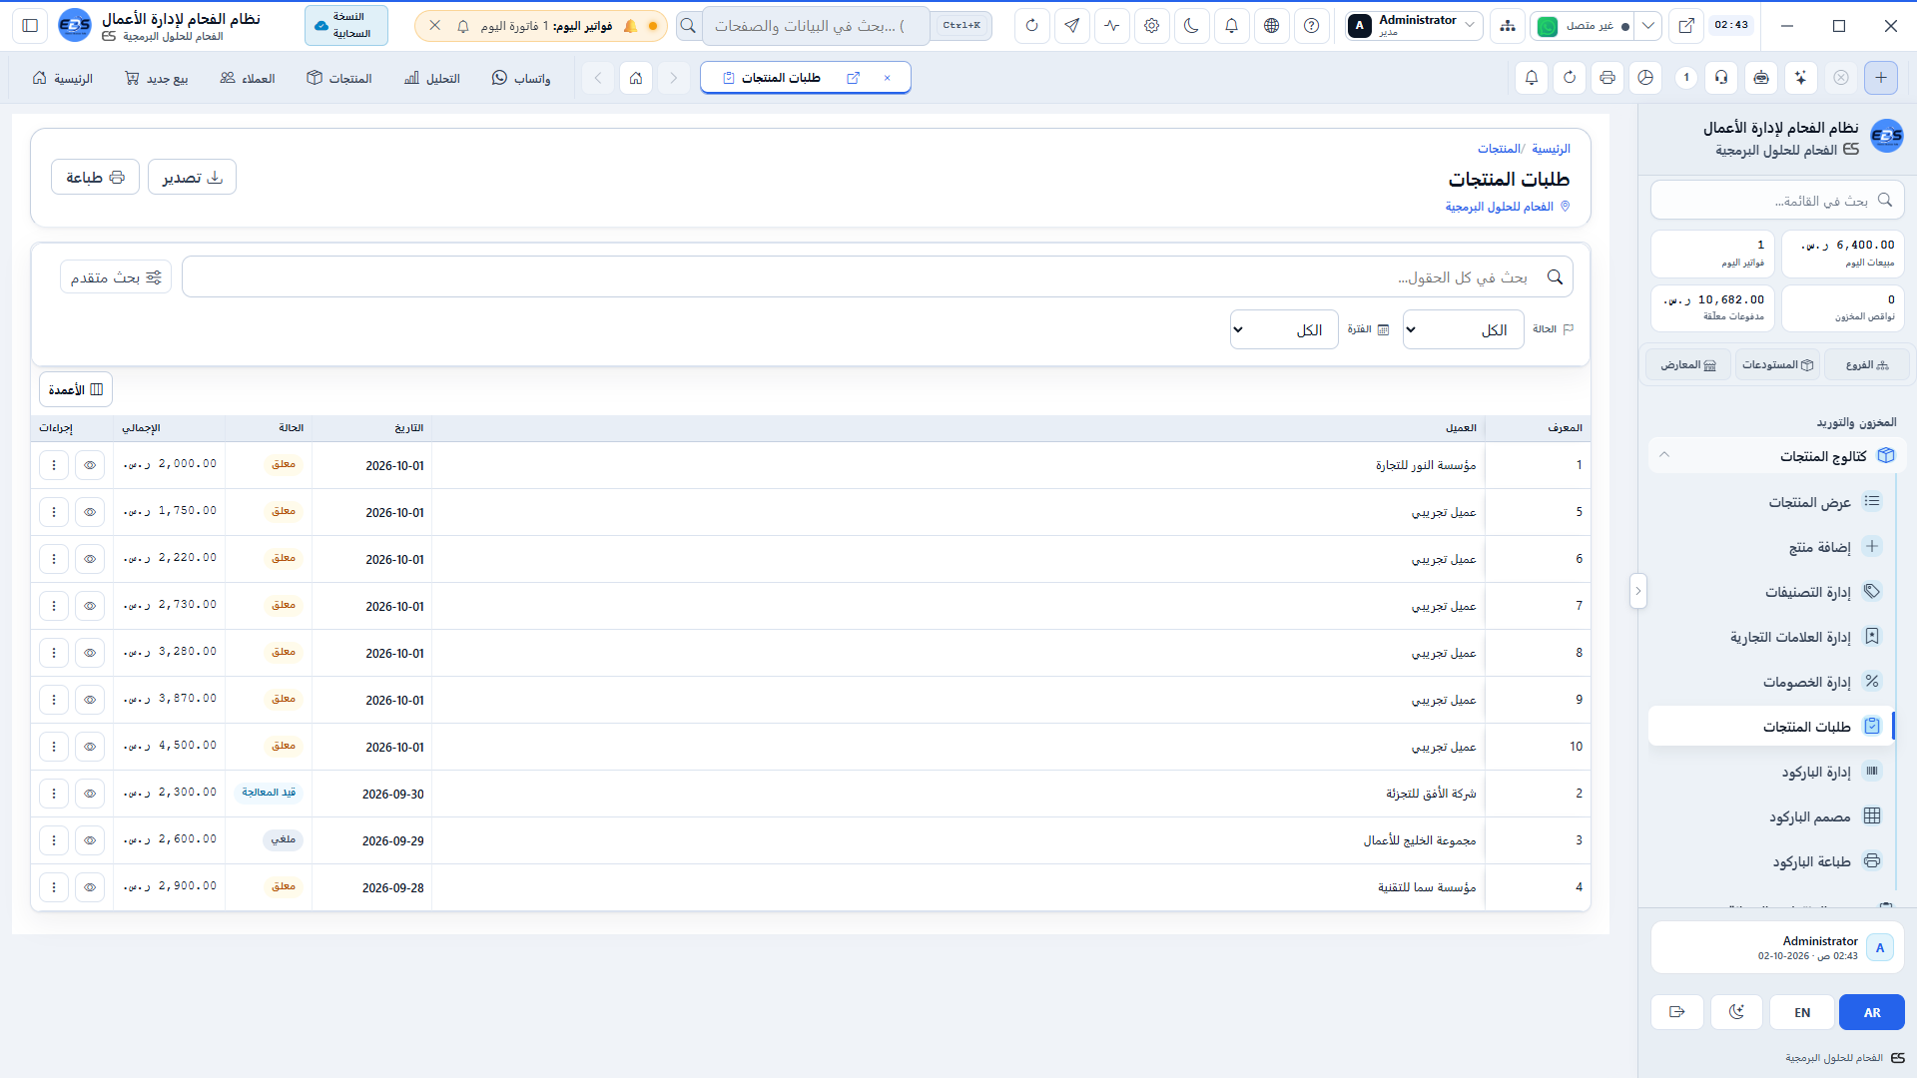Click the sparkle AI assistant icon
Screen dimensions: 1917x1078
point(1800,78)
